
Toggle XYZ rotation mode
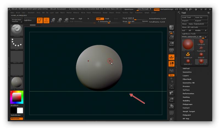click(171, 75)
